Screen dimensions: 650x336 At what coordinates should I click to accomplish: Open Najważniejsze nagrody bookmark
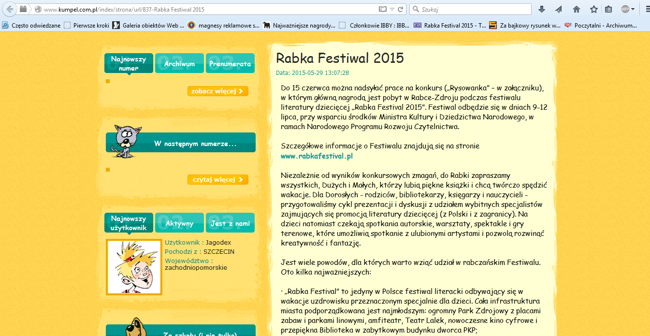(x=299, y=26)
